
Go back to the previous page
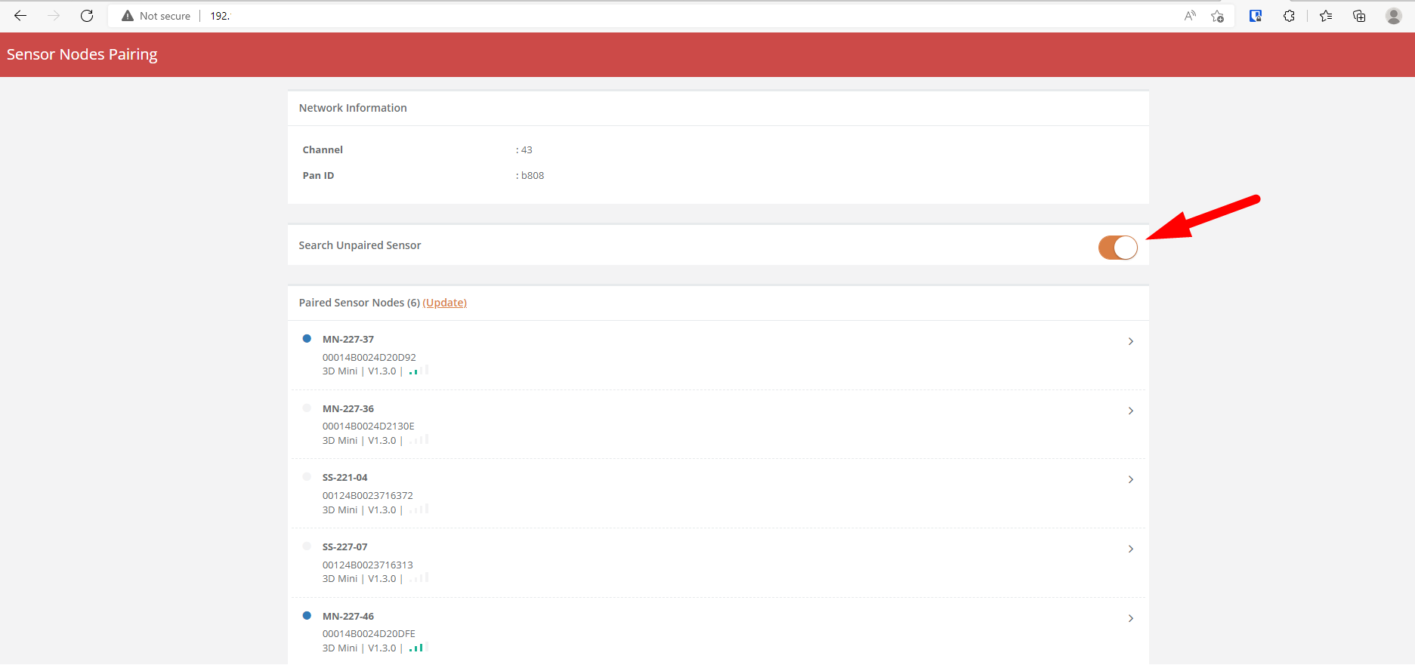pos(20,16)
